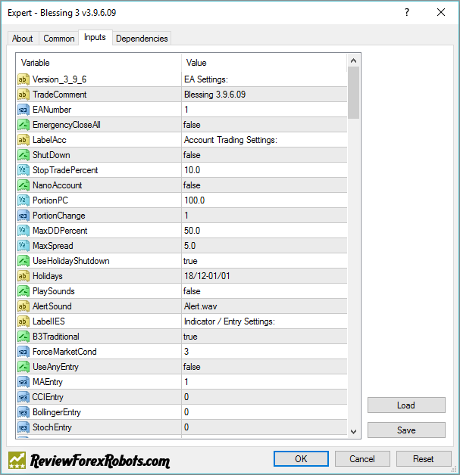Screen dimensions: 460x475
Task: Click the boolean icon beside PlaySounds
Action: (23, 291)
